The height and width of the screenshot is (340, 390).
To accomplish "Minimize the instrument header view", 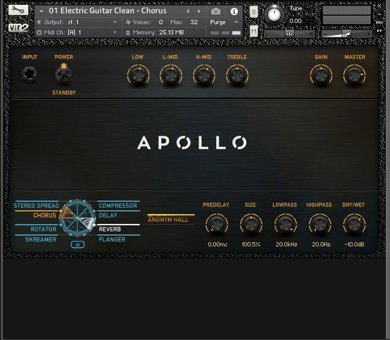I will tap(379, 14).
